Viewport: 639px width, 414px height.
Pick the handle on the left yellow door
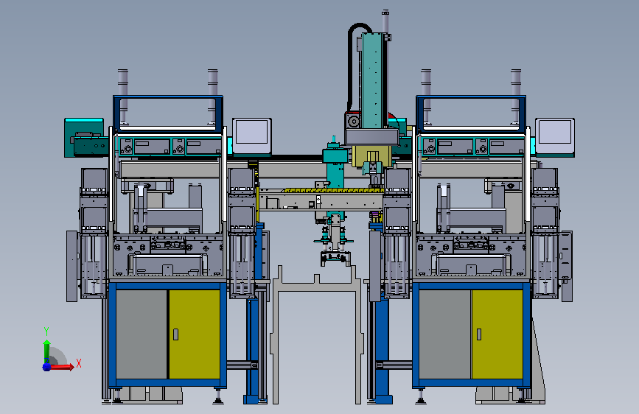point(175,334)
